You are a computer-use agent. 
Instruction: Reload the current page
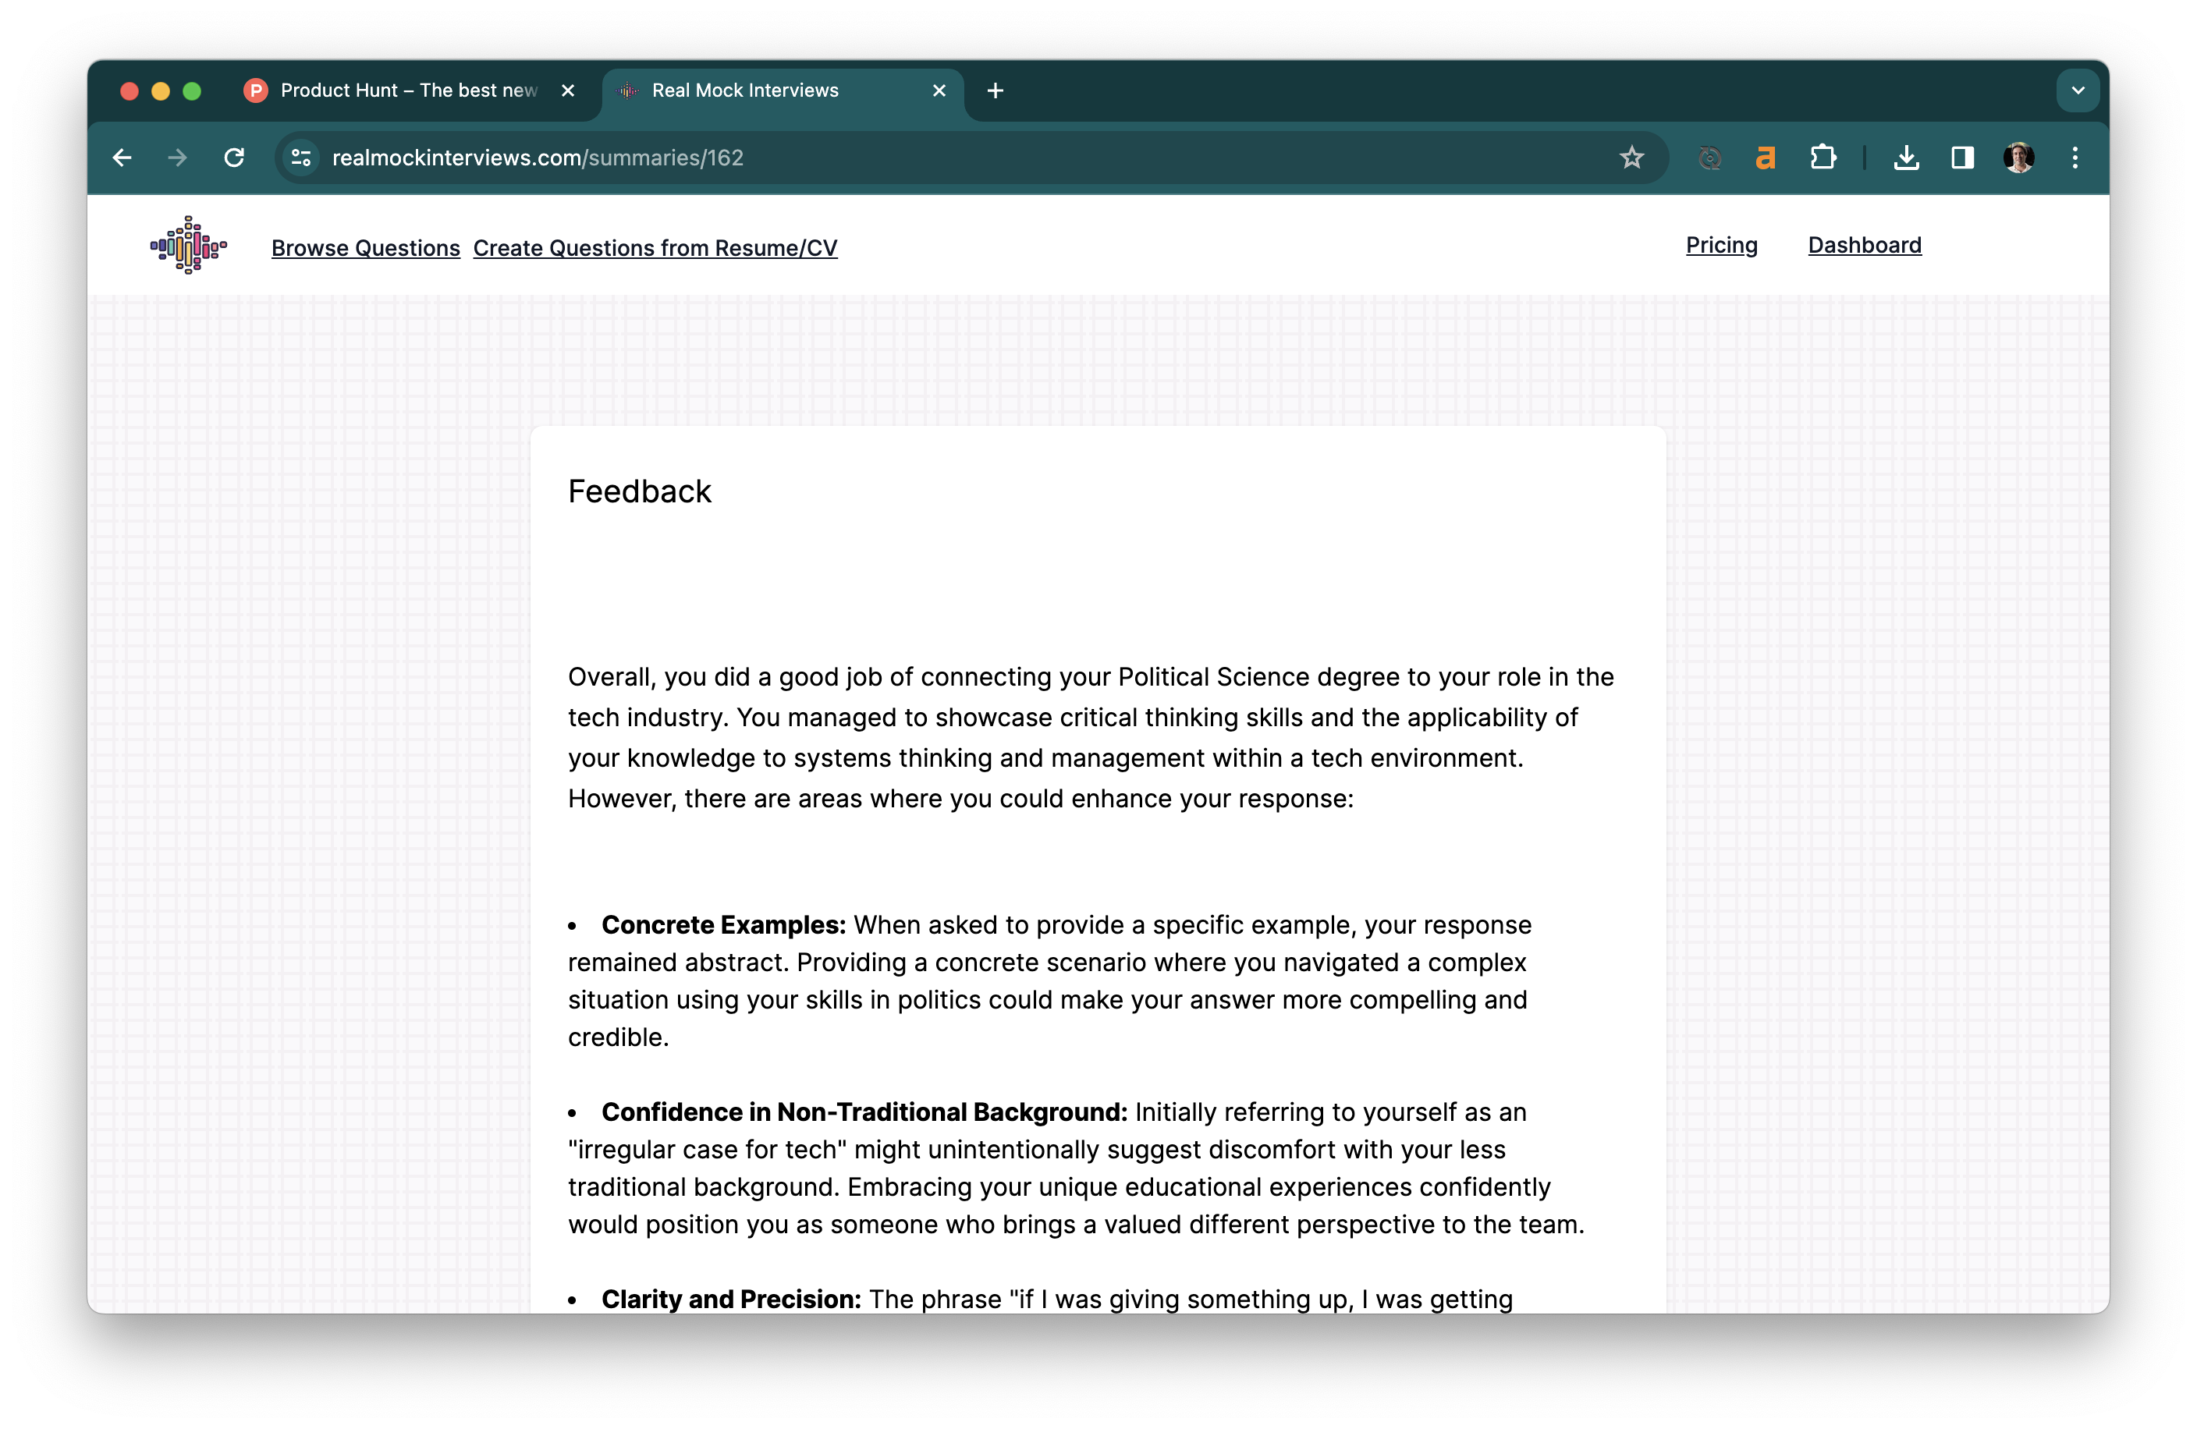(x=235, y=158)
